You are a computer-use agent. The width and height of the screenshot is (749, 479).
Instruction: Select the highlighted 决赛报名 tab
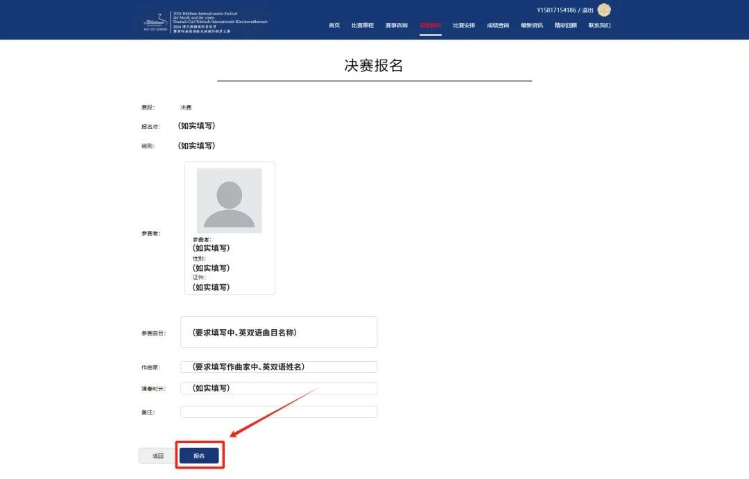coord(430,25)
